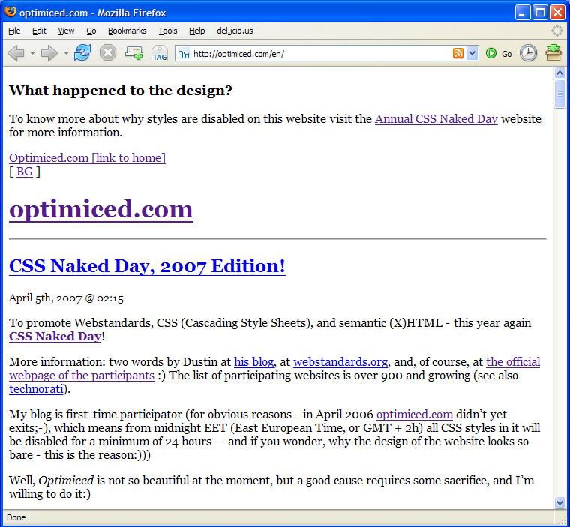Open the Forward history dropdown arrow
Viewport: 570px width, 527px height.
click(x=66, y=54)
